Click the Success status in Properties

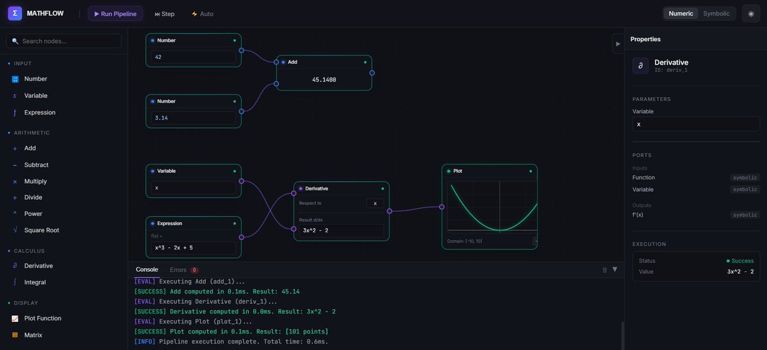[x=740, y=261]
